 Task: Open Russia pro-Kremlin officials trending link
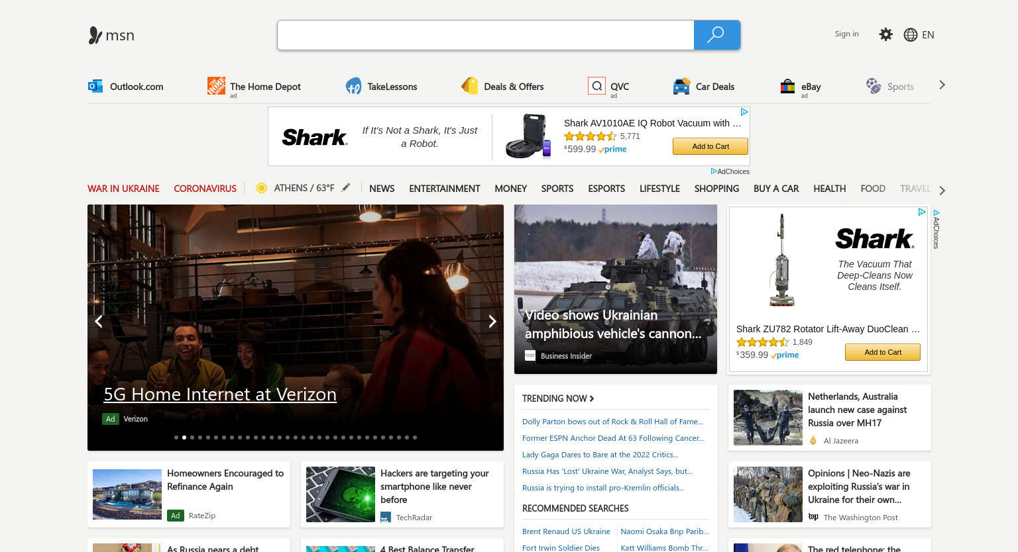pos(603,488)
